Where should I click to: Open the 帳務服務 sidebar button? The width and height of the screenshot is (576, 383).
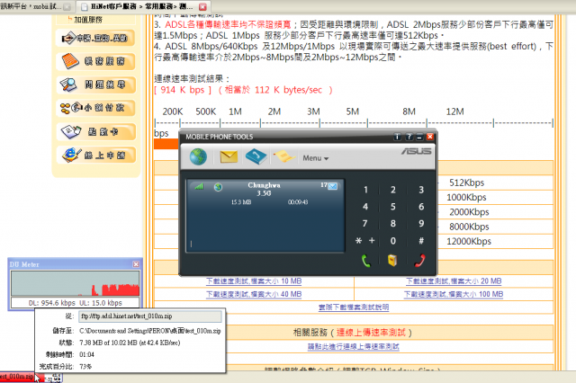tap(95, 61)
